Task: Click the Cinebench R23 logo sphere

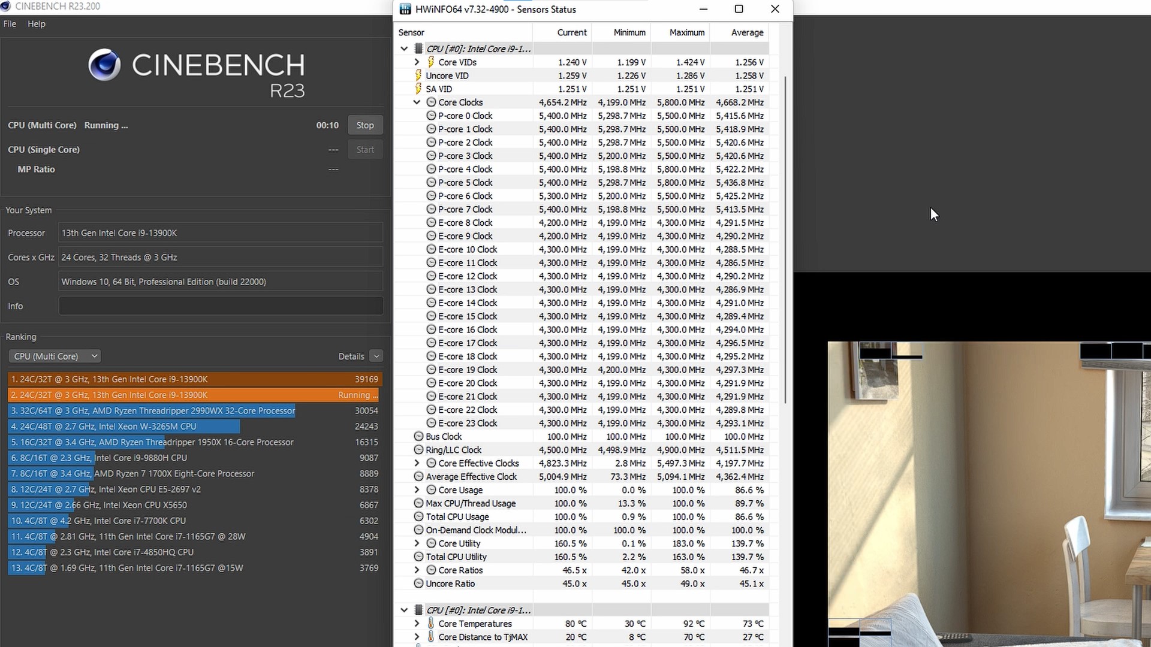Action: (x=105, y=65)
